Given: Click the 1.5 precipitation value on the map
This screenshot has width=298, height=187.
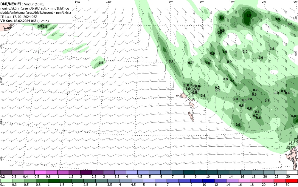Looking at the screenshot, I should pos(249,16).
